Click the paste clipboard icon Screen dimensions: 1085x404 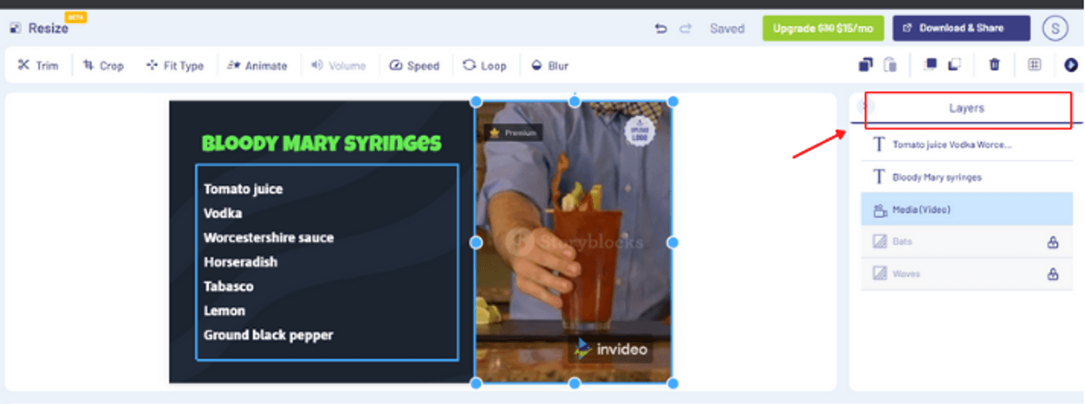pyautogui.click(x=890, y=65)
